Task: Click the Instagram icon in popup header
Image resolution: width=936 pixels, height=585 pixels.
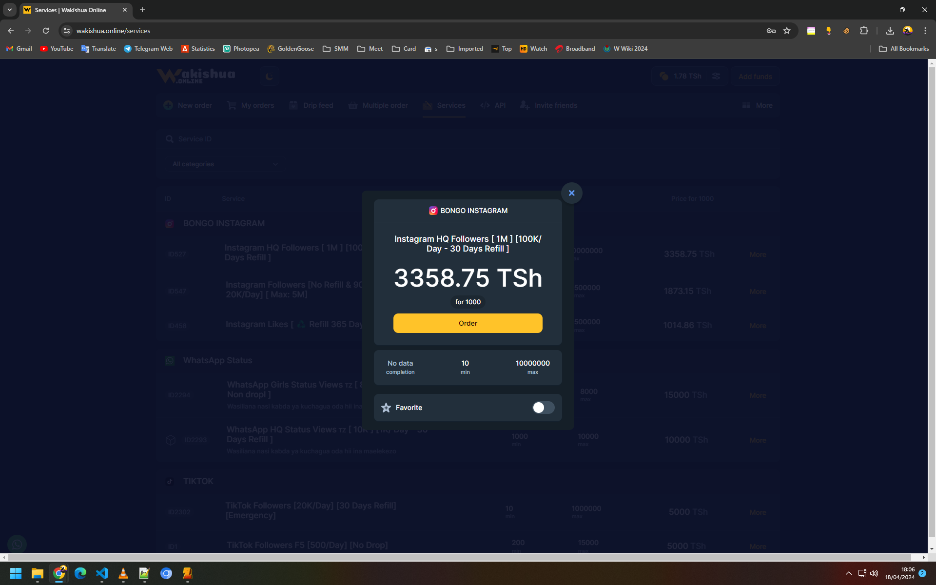Action: click(433, 211)
